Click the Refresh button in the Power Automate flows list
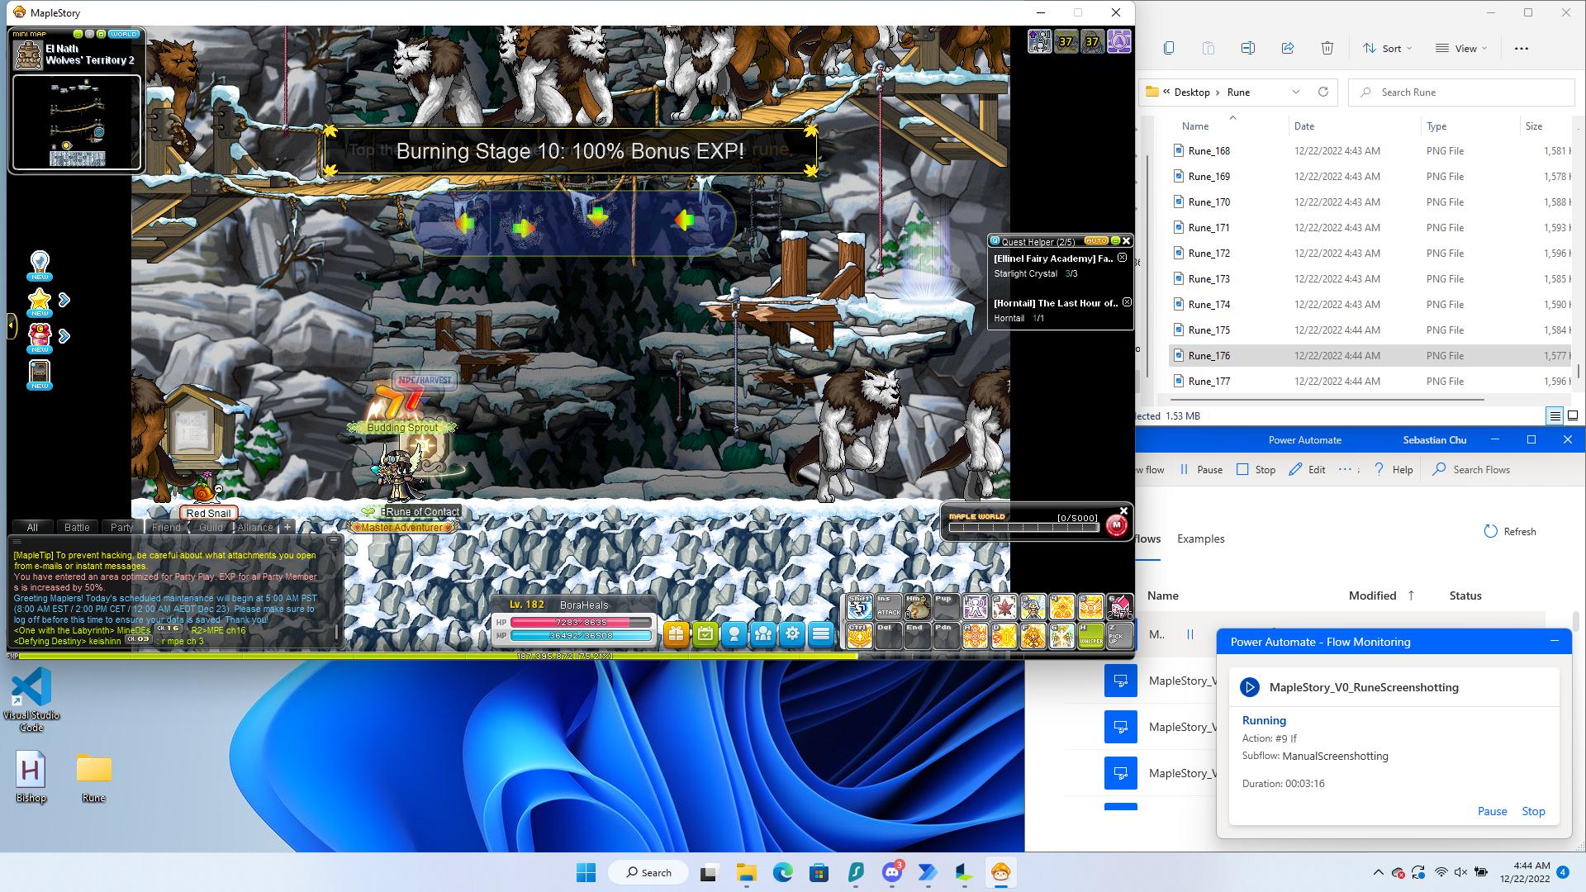 click(x=1510, y=531)
